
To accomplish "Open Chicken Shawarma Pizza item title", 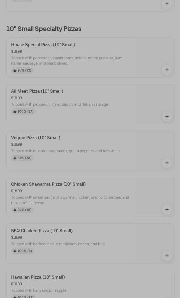I will (x=48, y=184).
